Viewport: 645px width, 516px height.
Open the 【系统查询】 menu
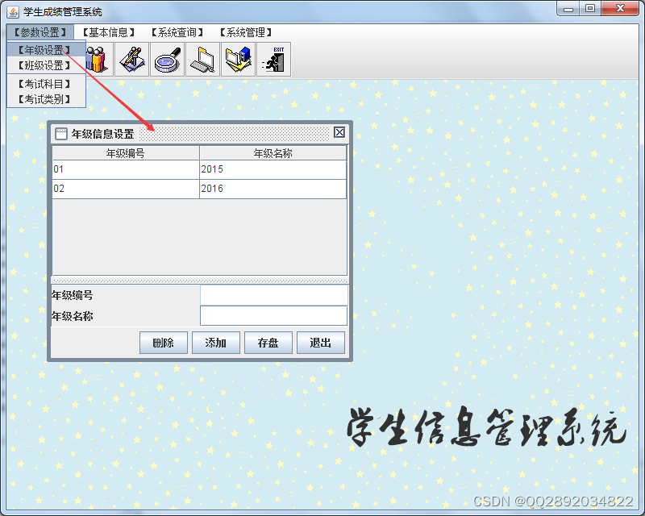tap(177, 32)
